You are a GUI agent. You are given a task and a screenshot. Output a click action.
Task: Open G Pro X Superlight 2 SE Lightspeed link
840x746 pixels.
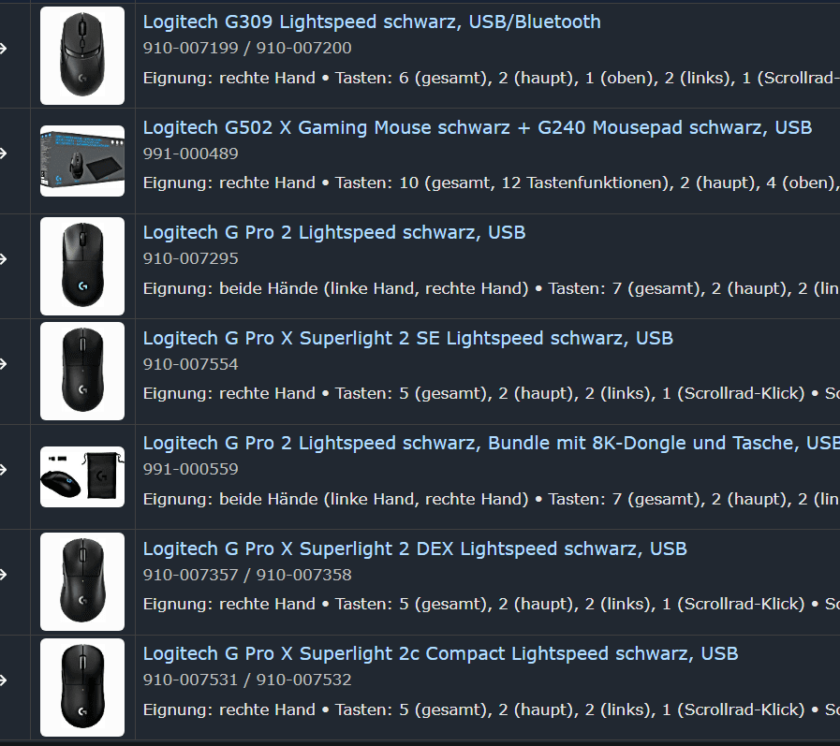point(407,338)
